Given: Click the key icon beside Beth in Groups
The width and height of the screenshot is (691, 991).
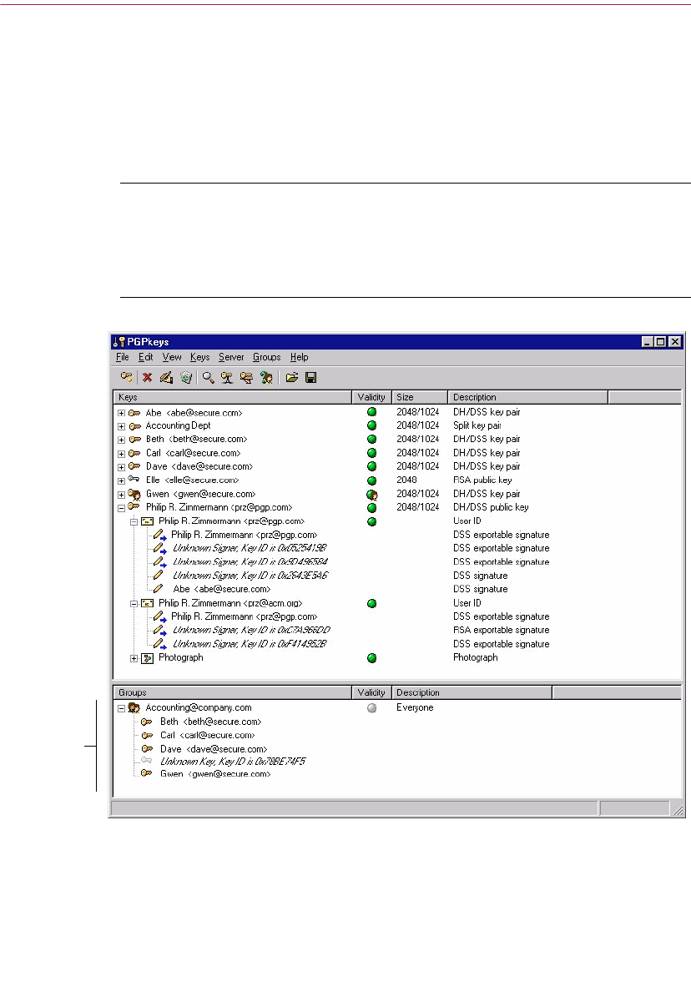Looking at the screenshot, I should tap(147, 722).
